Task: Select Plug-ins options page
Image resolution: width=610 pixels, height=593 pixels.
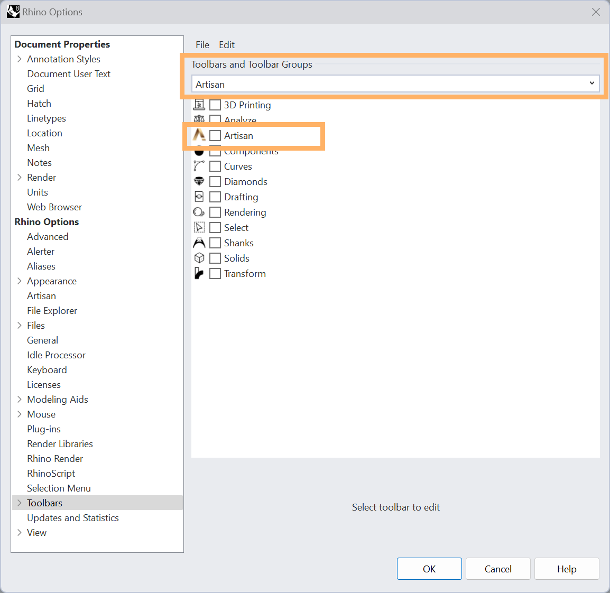Action: click(43, 429)
